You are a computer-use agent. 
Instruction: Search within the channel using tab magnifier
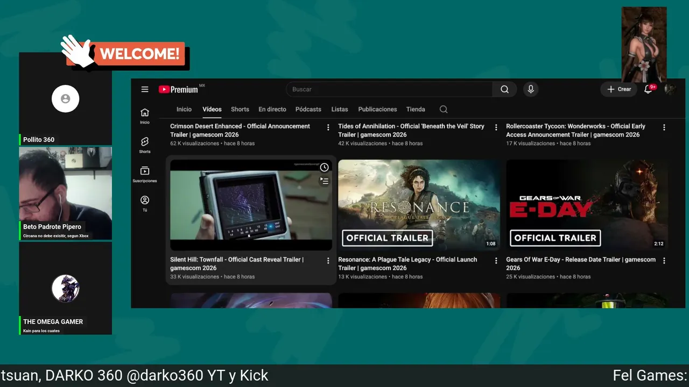point(444,109)
